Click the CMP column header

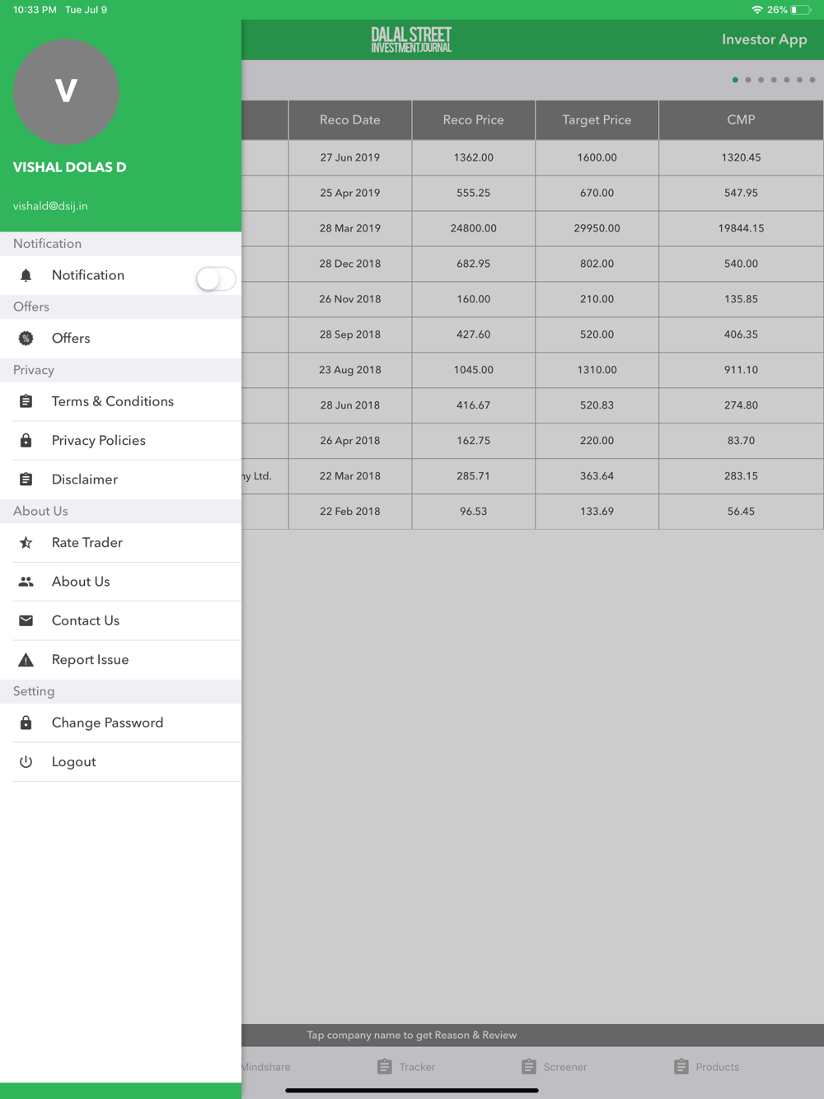(x=742, y=120)
